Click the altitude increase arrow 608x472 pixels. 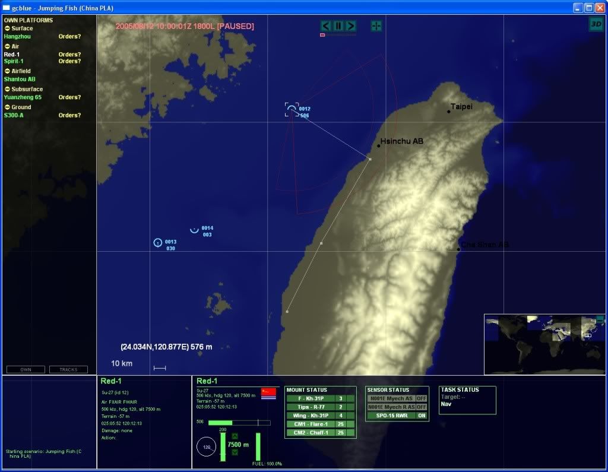[x=235, y=436]
